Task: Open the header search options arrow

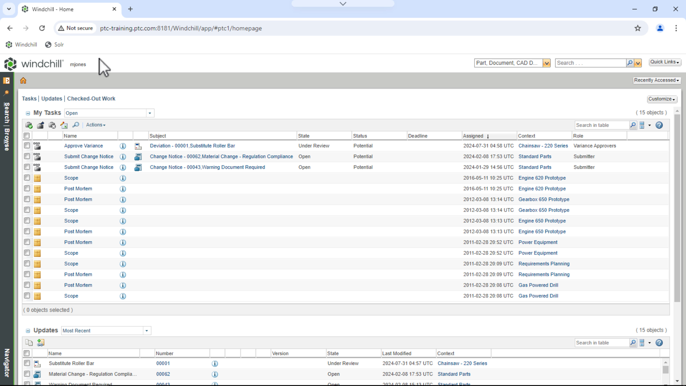Action: [638, 63]
